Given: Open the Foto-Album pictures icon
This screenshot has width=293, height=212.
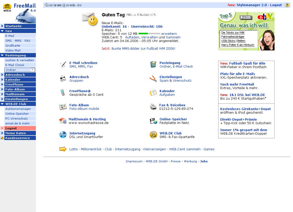Looking at the screenshot, I should click(63, 107).
